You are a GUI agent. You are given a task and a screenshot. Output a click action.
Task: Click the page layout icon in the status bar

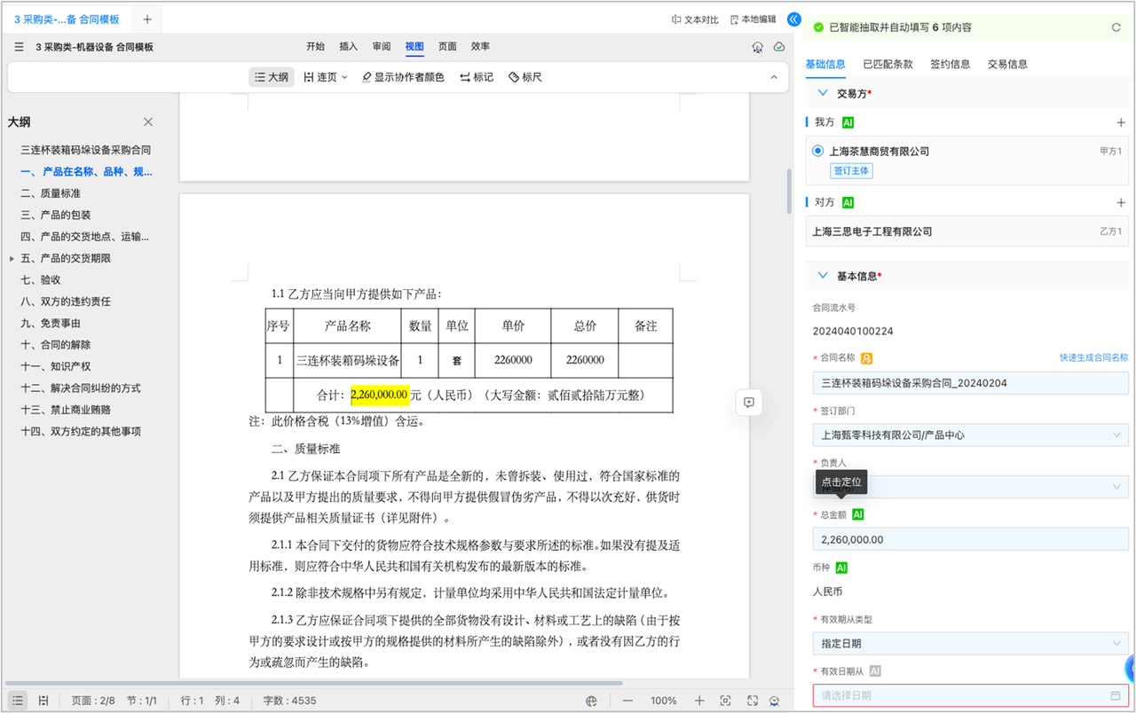[x=43, y=701]
